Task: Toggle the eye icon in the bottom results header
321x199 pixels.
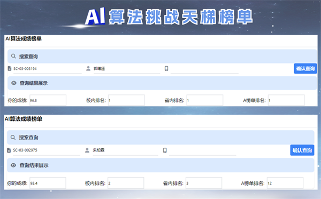Action: pyautogui.click(x=13, y=165)
